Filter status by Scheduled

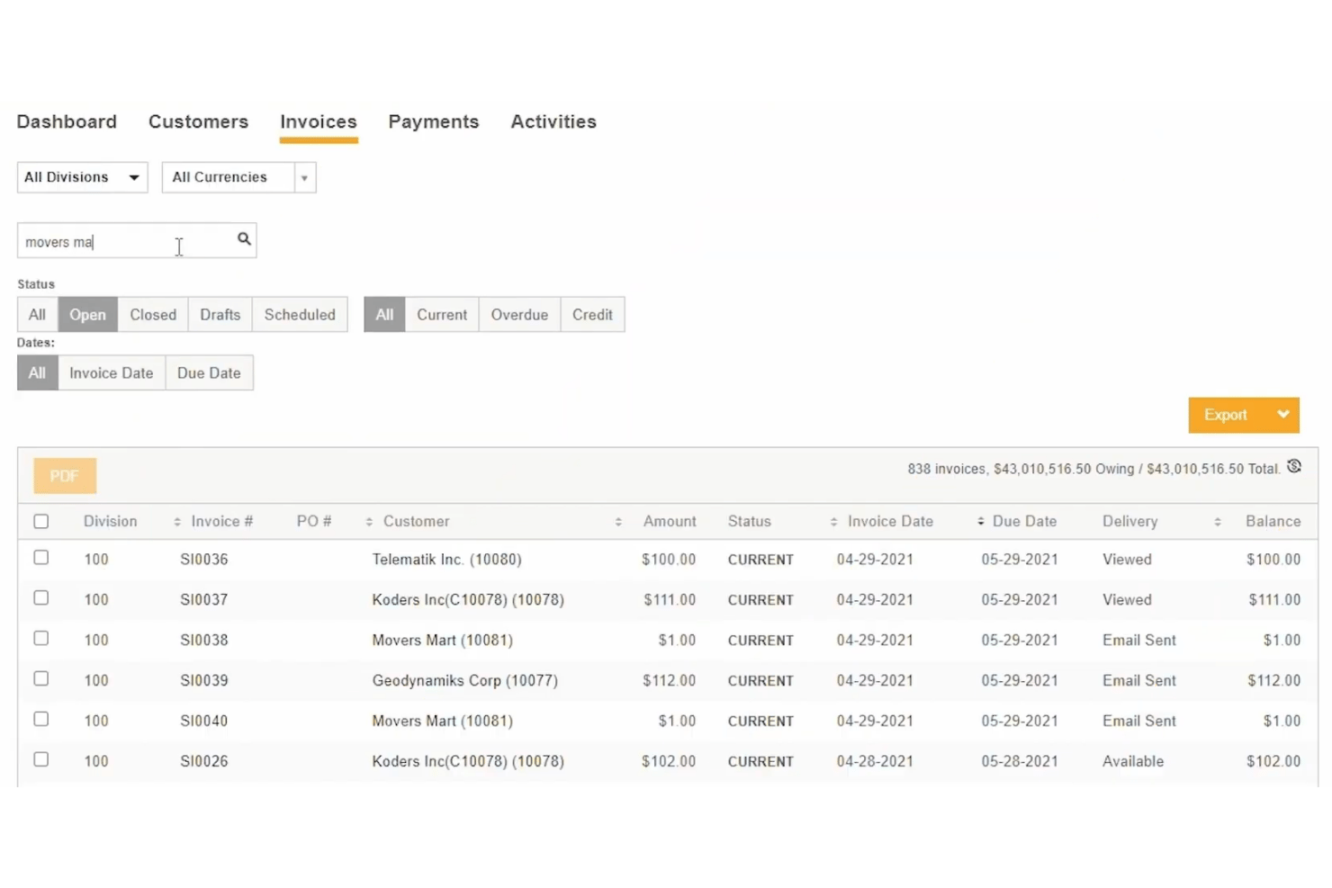(300, 315)
